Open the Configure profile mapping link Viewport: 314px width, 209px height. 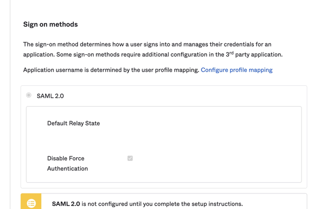(237, 69)
